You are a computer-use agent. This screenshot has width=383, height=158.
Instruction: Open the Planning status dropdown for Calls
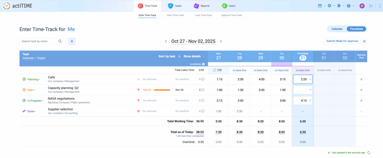[x=33, y=79]
